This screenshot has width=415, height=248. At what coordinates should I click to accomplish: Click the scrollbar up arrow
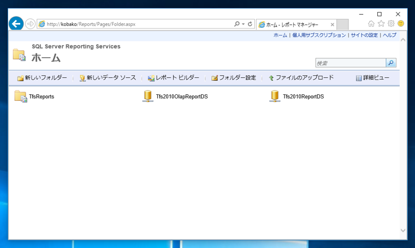coord(403,40)
